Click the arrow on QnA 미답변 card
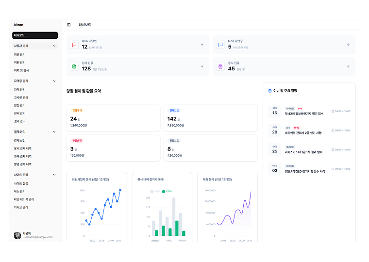 [x=201, y=45]
